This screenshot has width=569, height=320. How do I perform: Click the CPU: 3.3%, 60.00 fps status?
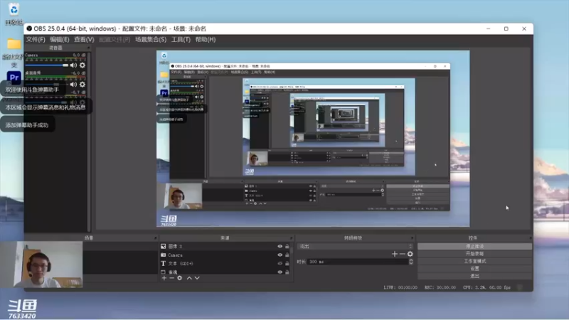tap(486, 287)
